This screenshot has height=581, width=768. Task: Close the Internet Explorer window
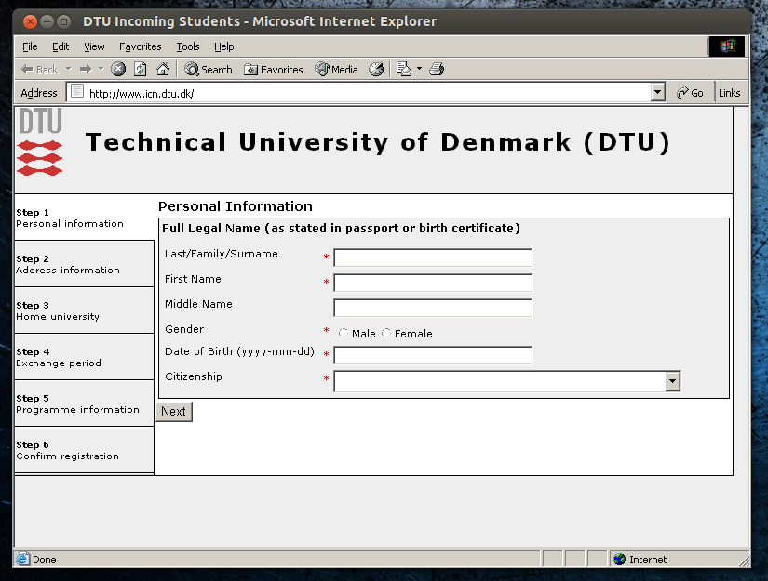[x=31, y=21]
